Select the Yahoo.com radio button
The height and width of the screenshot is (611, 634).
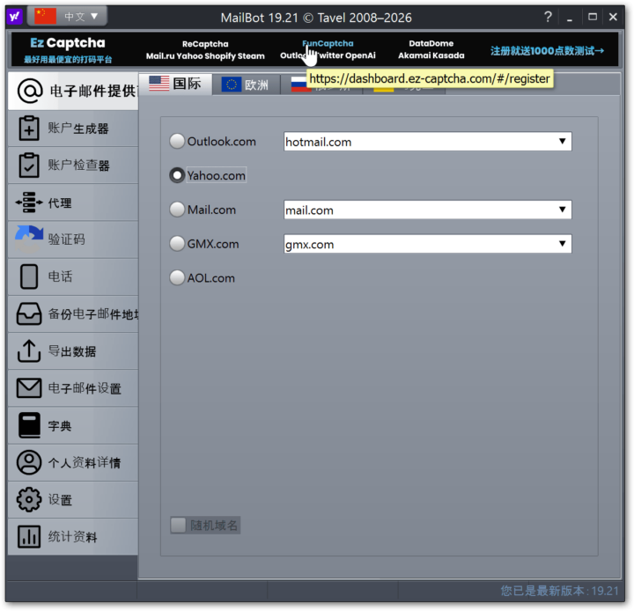177,175
